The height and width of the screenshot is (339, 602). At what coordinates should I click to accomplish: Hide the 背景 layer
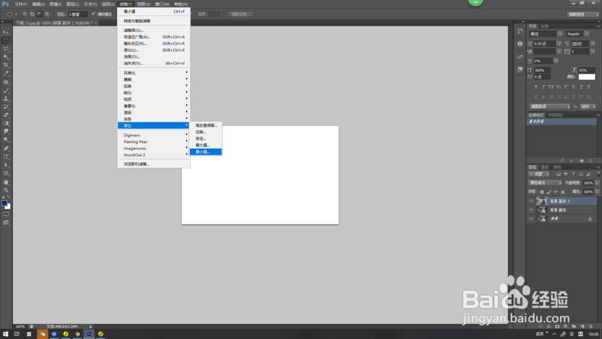[x=532, y=219]
